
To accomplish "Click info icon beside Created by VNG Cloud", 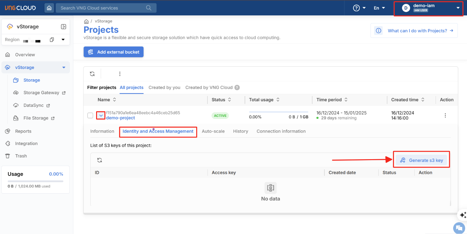I will pyautogui.click(x=237, y=87).
